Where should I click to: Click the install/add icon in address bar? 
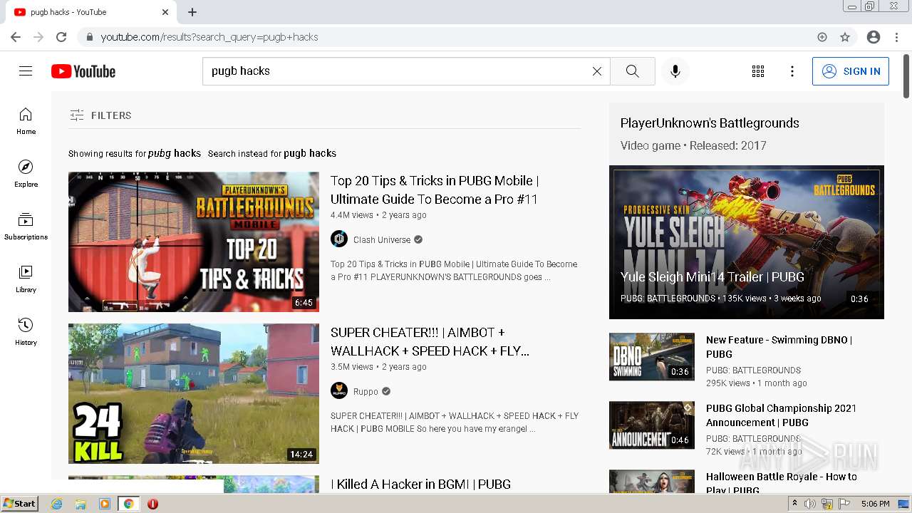tap(822, 37)
